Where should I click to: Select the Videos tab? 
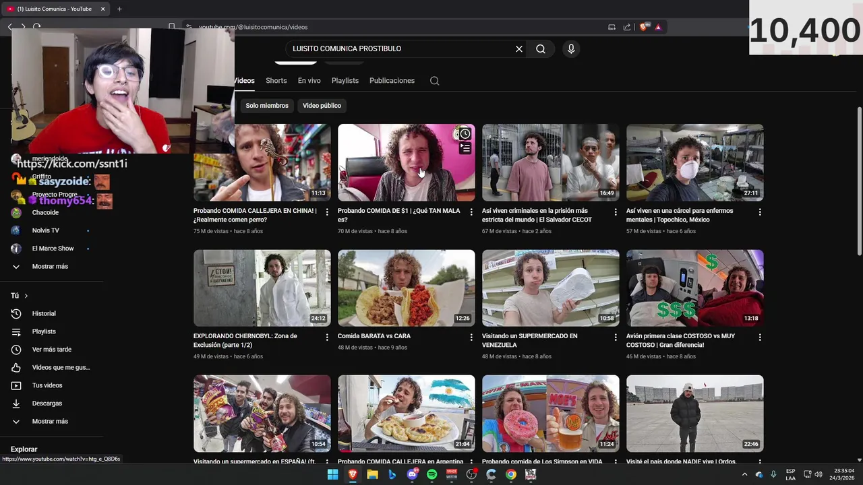pos(244,81)
